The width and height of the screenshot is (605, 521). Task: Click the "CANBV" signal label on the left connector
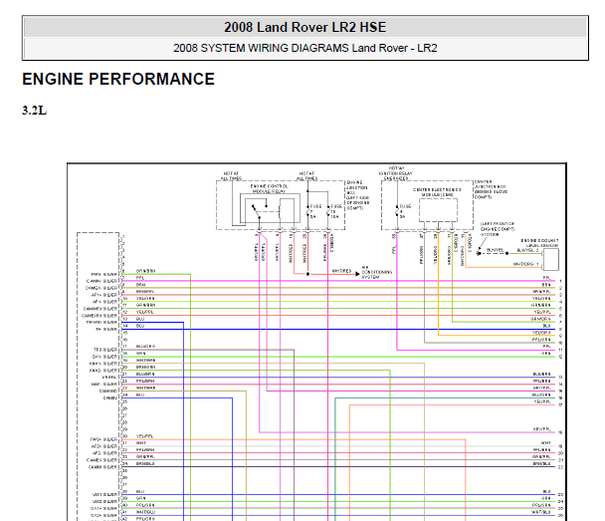[110, 397]
